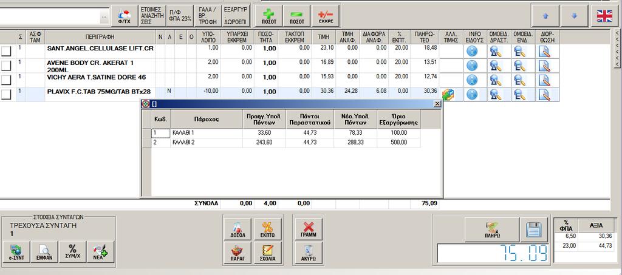Viewport: 622px width, 275px height.
Task: Click the 75.09 total display field
Action: point(494,253)
